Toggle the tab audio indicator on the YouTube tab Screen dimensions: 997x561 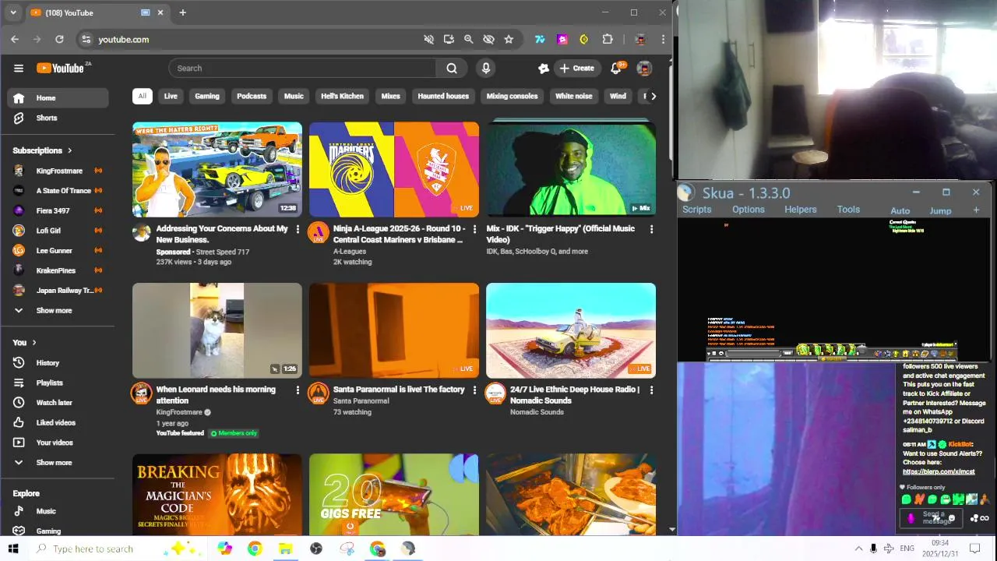[145, 12]
